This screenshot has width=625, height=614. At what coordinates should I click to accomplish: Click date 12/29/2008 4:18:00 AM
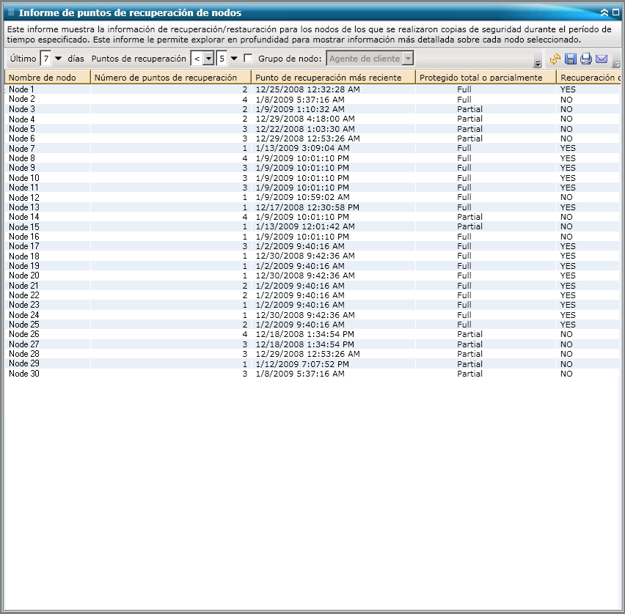[x=305, y=119]
